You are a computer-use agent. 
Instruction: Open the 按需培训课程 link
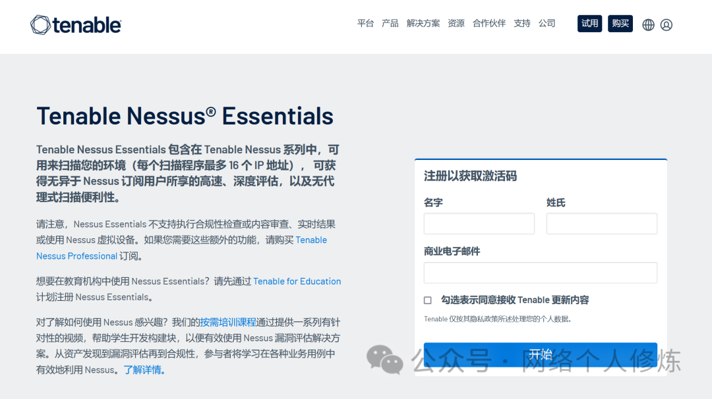tap(228, 323)
